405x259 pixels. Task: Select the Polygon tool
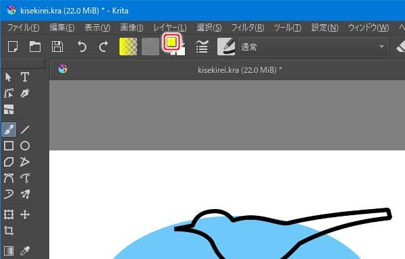pyautogui.click(x=9, y=162)
